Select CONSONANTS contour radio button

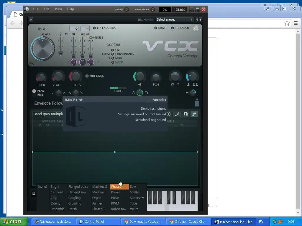coord(113,54)
